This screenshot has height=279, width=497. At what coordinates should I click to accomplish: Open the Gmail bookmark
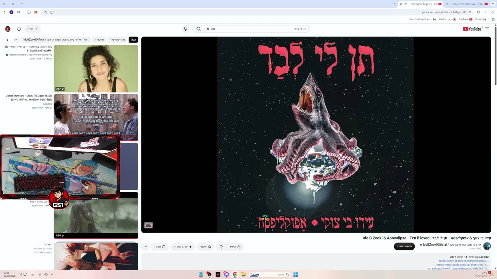[480, 19]
